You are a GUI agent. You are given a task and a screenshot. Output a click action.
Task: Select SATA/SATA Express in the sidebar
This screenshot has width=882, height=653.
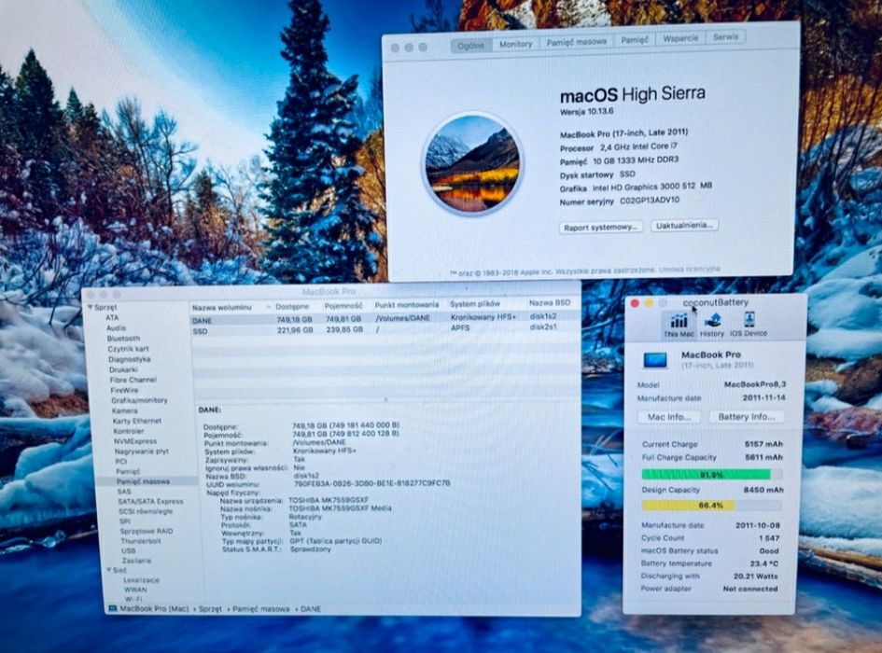pyautogui.click(x=150, y=501)
